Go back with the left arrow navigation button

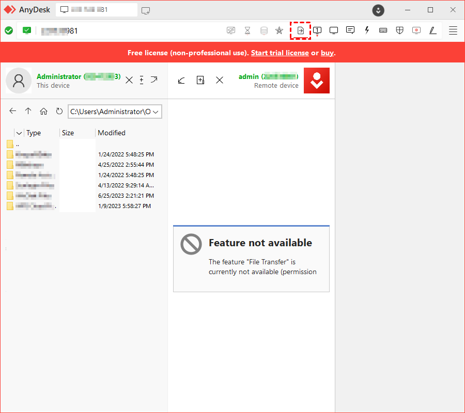[13, 111]
